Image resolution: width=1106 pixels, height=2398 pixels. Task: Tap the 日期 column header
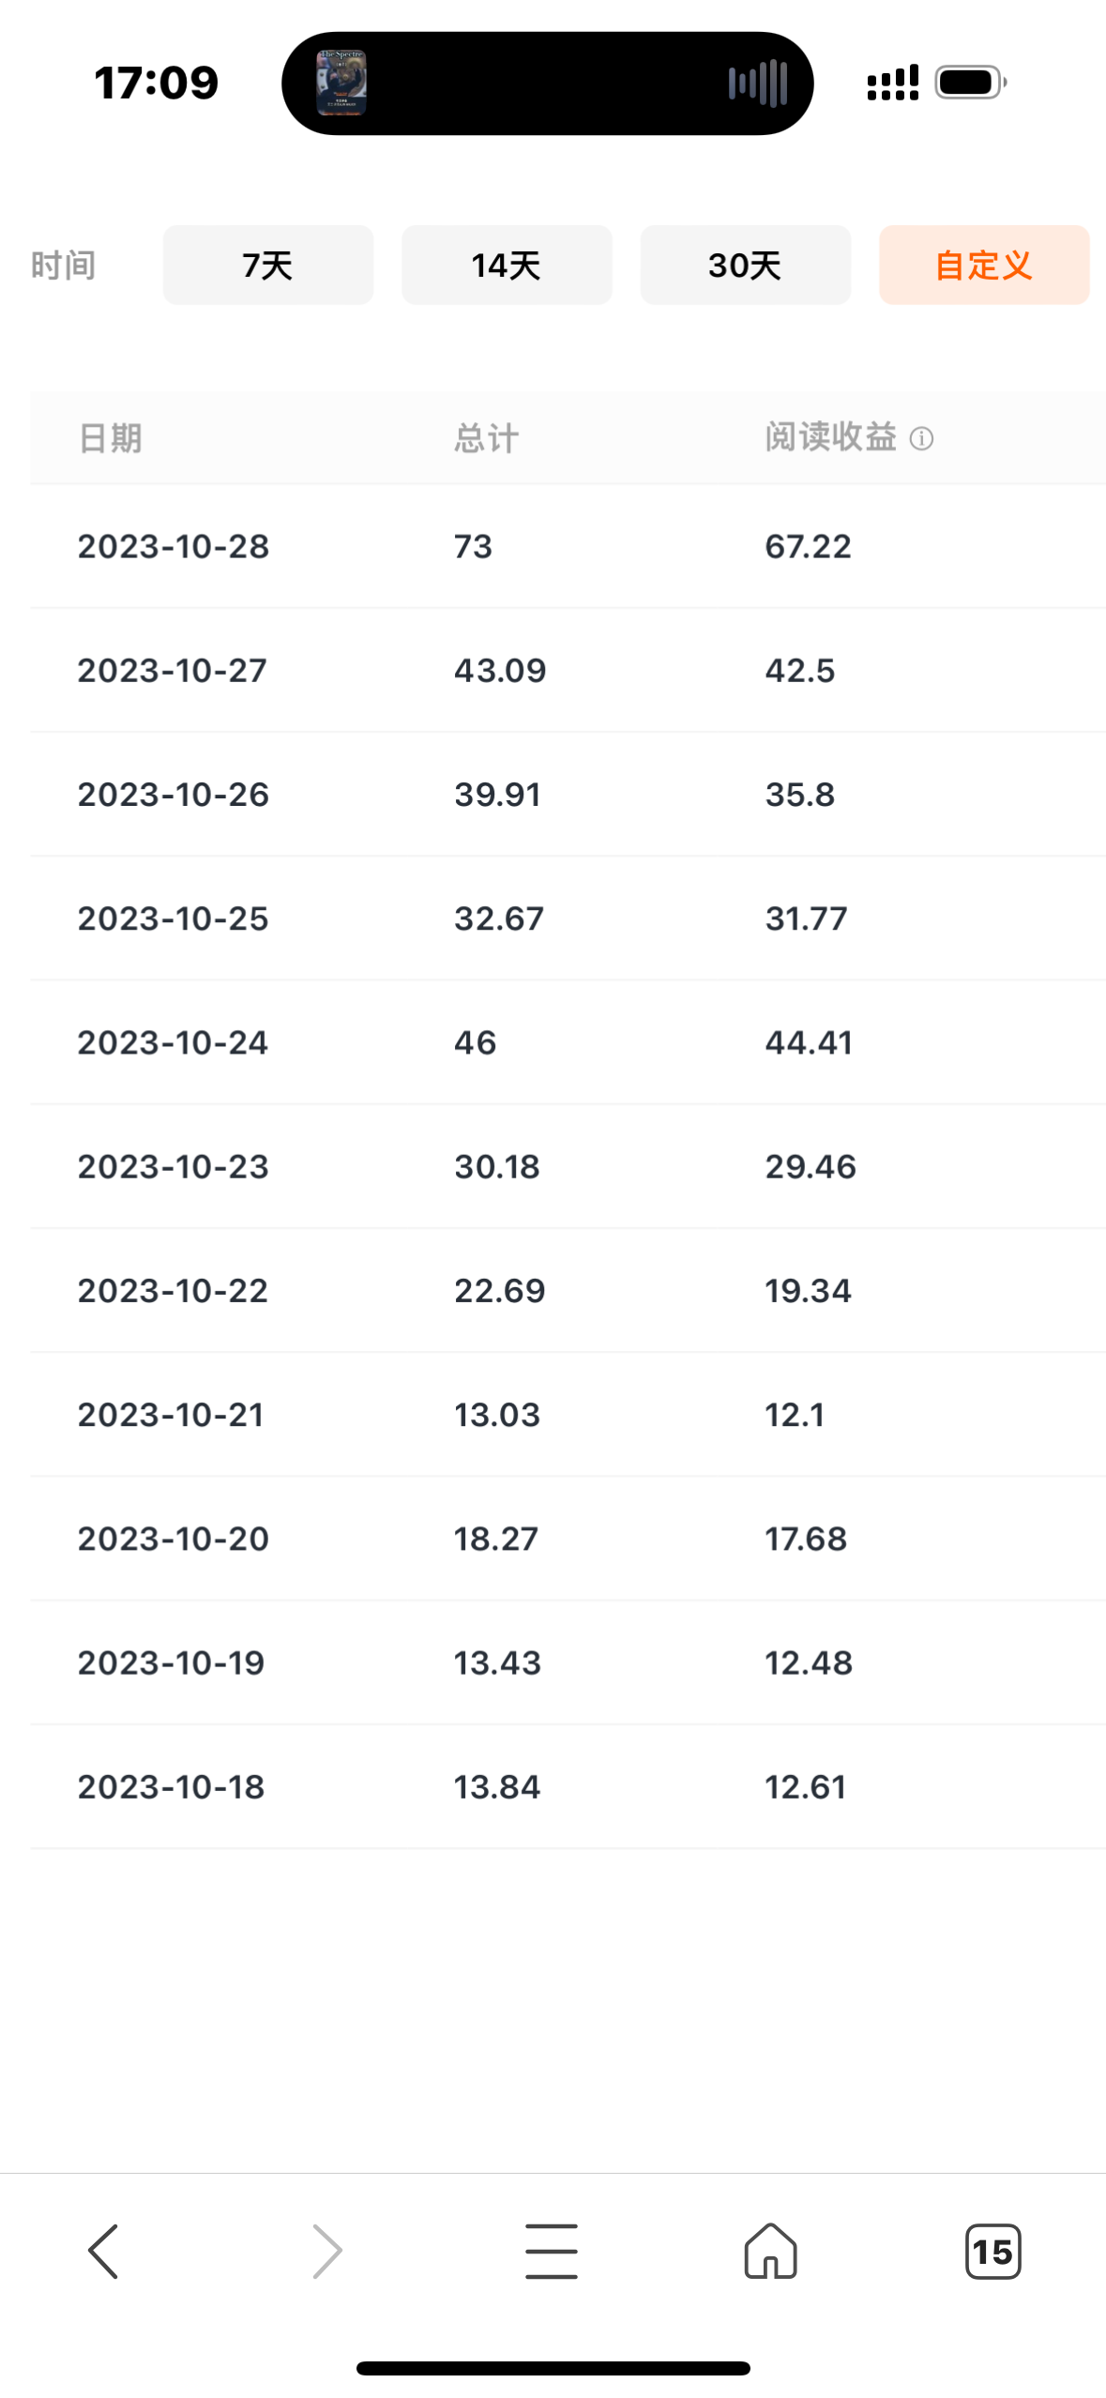point(110,438)
